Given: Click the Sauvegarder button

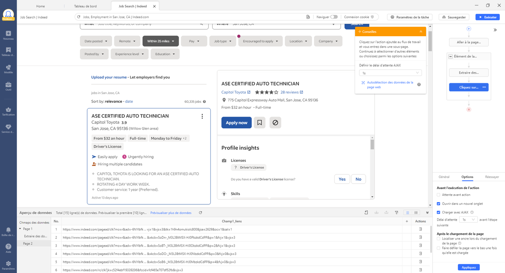Looking at the screenshot, I should (x=454, y=17).
